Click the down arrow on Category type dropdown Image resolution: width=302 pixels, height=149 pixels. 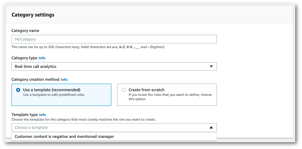(211, 66)
